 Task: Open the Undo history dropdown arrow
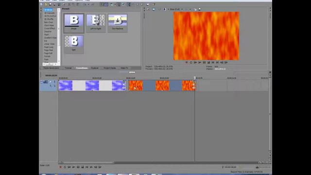click(x=88, y=4)
